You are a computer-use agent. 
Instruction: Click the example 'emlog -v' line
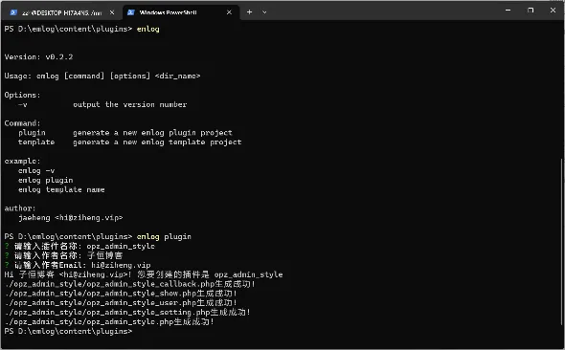(x=36, y=170)
